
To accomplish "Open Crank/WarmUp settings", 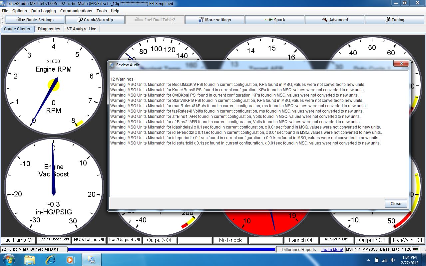I will tap(95, 20).
